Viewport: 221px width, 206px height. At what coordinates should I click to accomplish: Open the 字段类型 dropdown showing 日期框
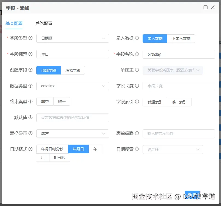[x=73, y=38]
